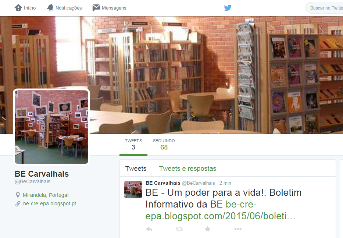Click the tweet author avatar thumbnail
The width and height of the screenshot is (343, 238).
tap(133, 190)
